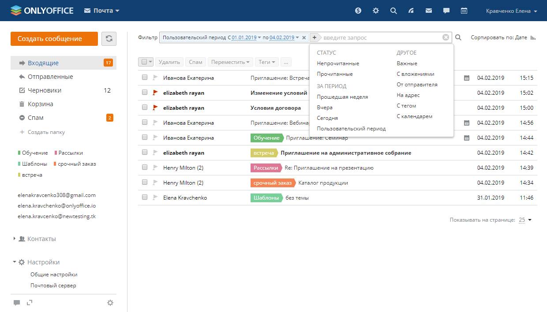
Task: Open the Теги dropdown button
Action: pos(267,62)
